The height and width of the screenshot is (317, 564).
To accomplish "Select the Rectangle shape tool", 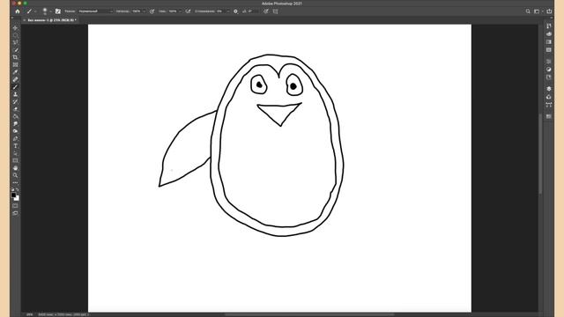I will [x=15, y=160].
